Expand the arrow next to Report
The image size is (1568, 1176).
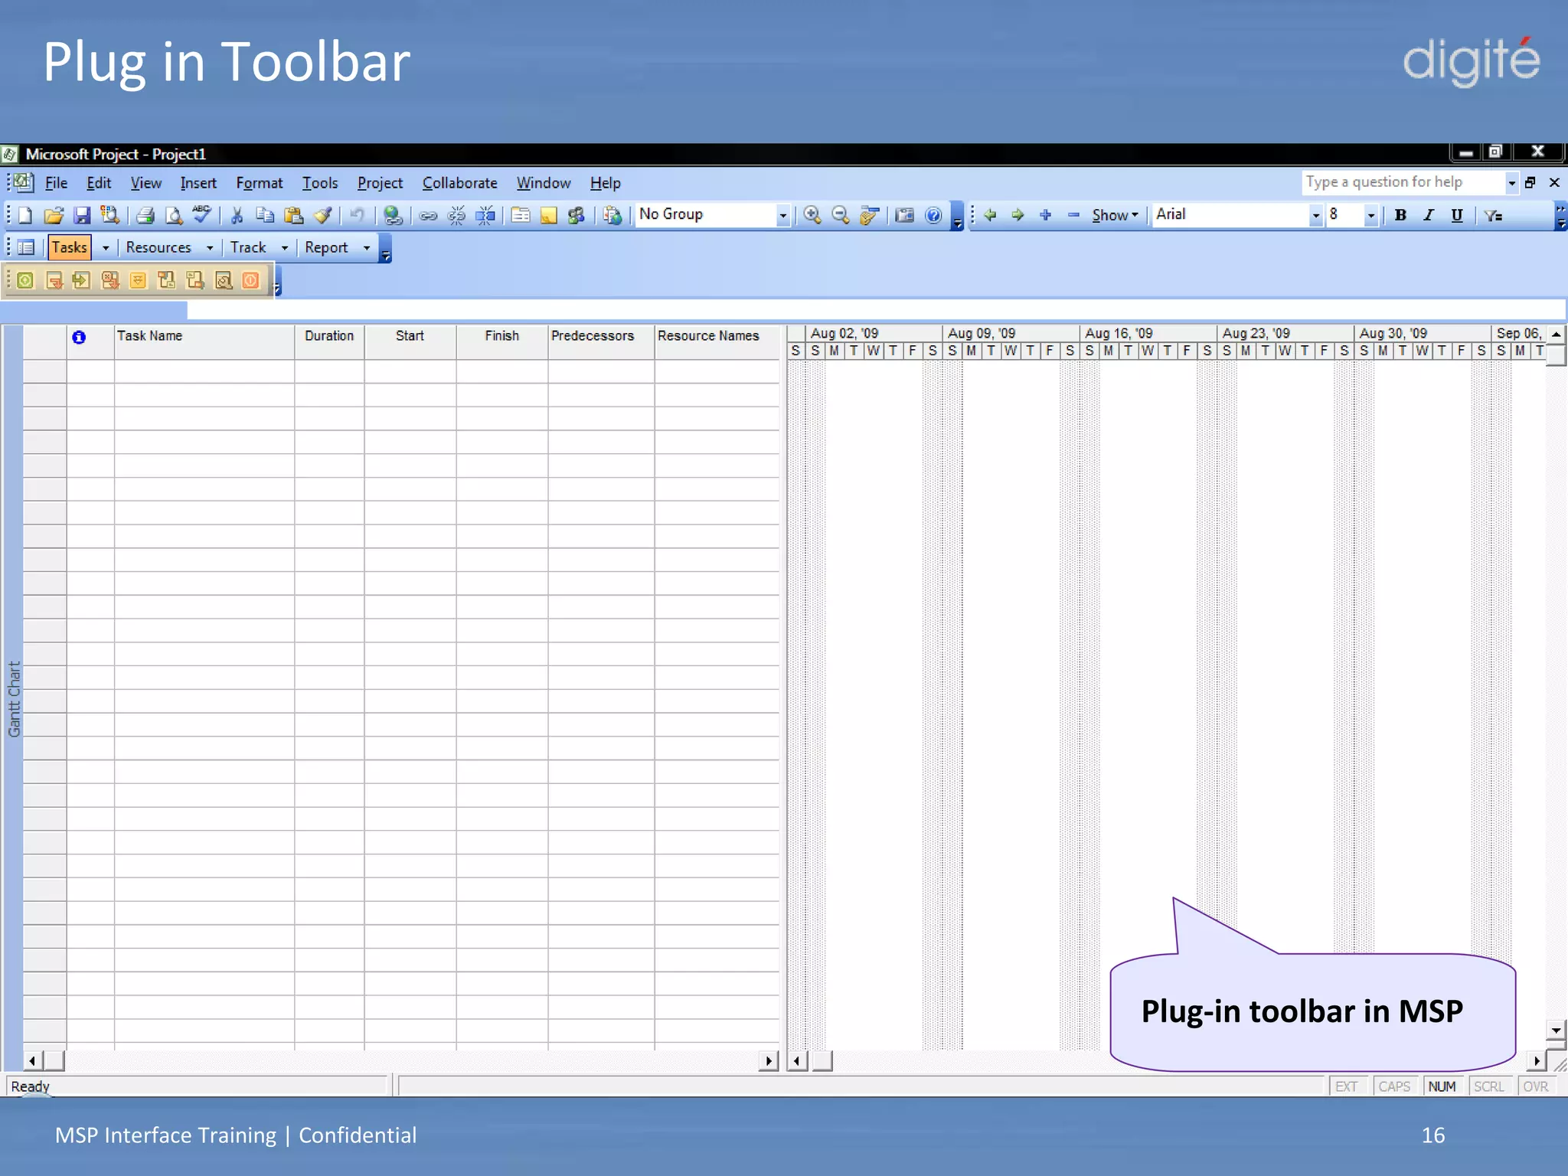pos(367,248)
